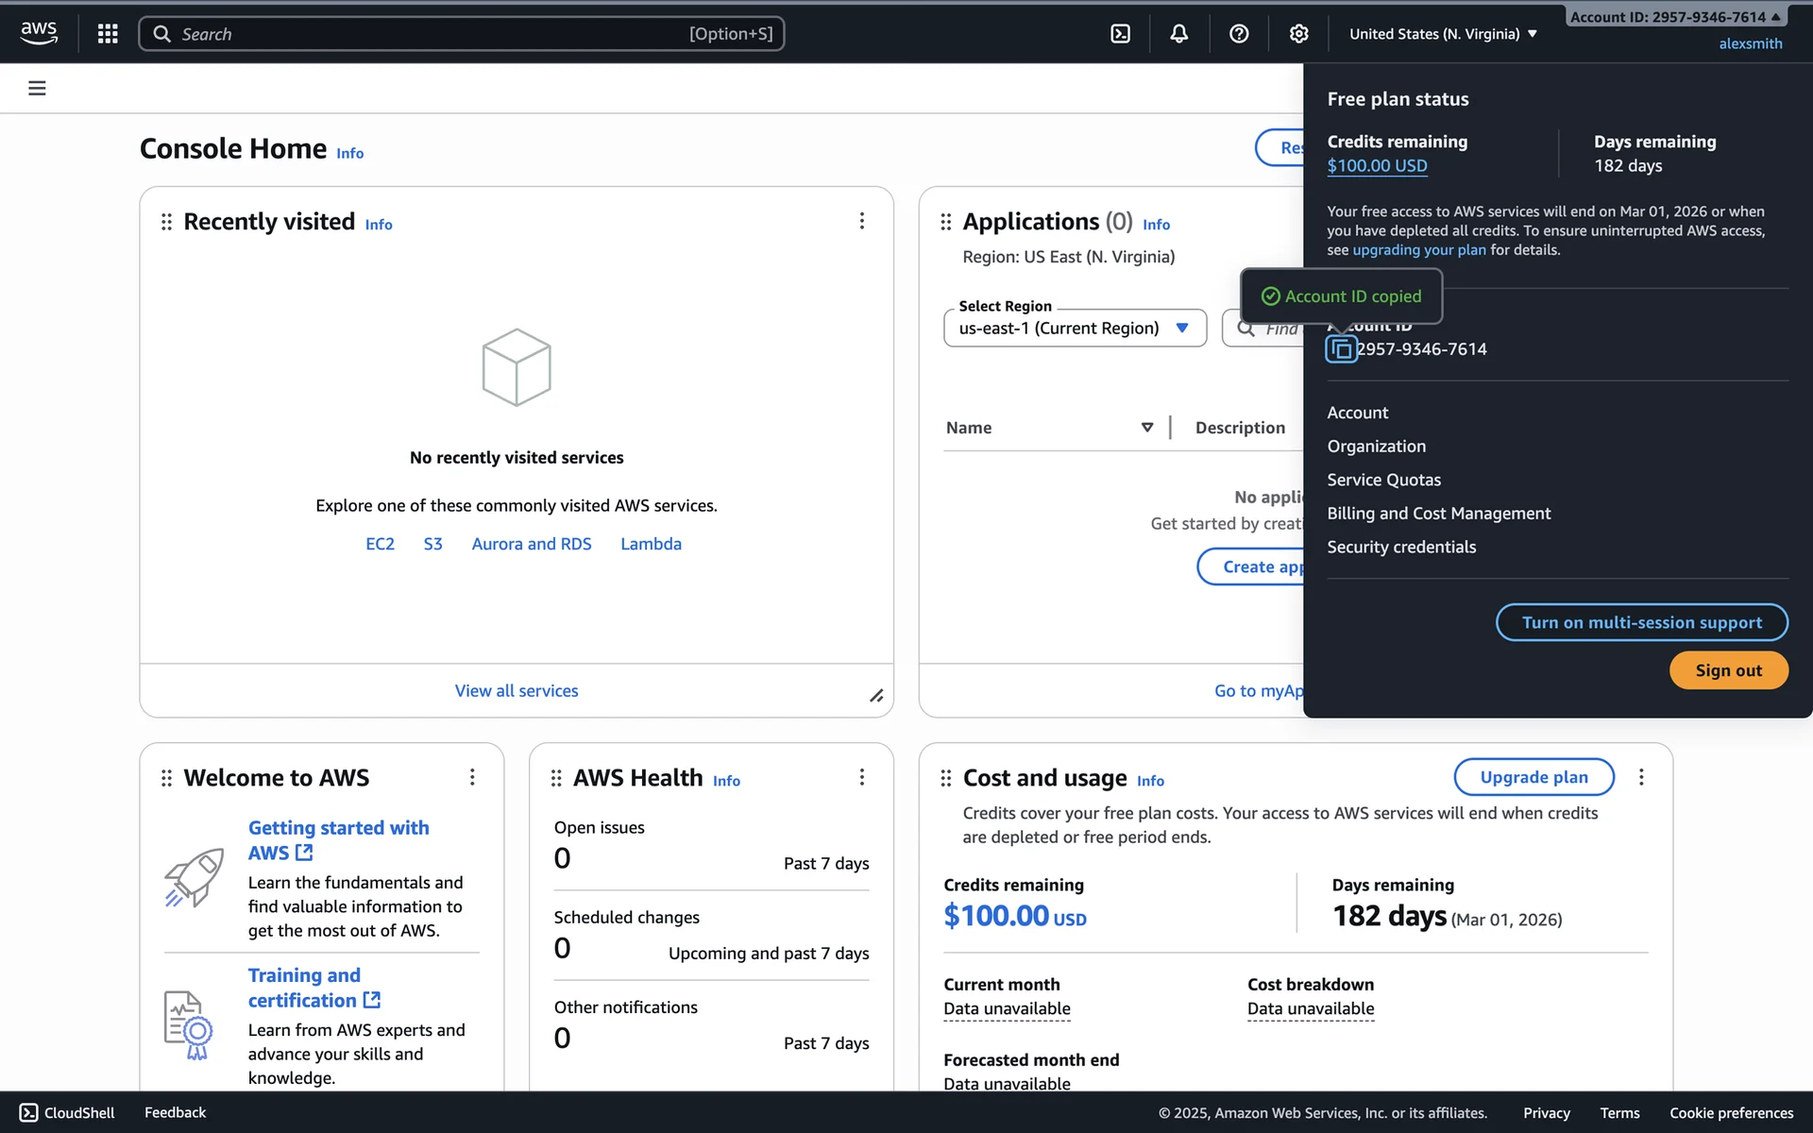Open Recently visited widget options menu
The height and width of the screenshot is (1133, 1813).
[861, 221]
